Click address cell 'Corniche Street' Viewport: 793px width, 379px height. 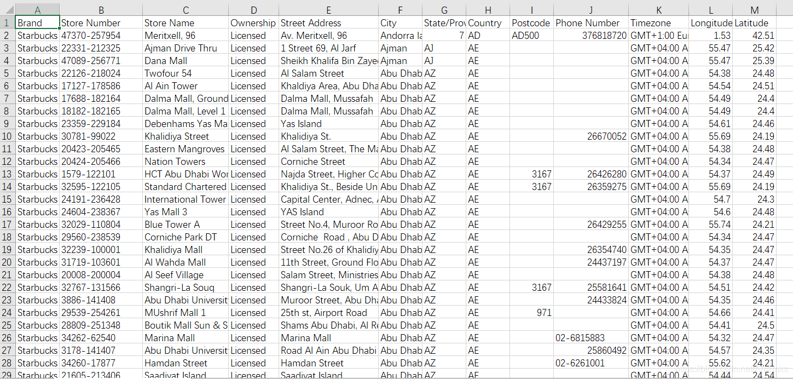point(328,162)
